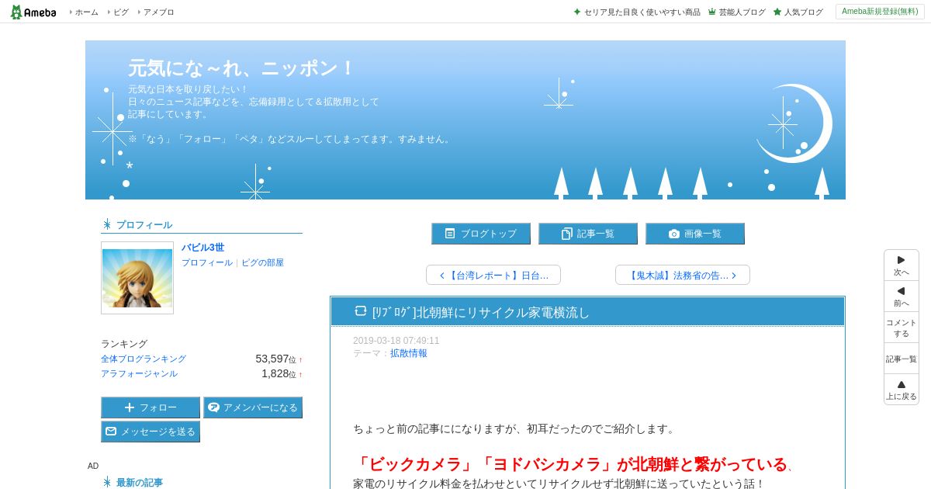This screenshot has height=489, width=931.
Task: Open blog title 元気にな～れ、ニッポン！
Action: pyautogui.click(x=241, y=68)
